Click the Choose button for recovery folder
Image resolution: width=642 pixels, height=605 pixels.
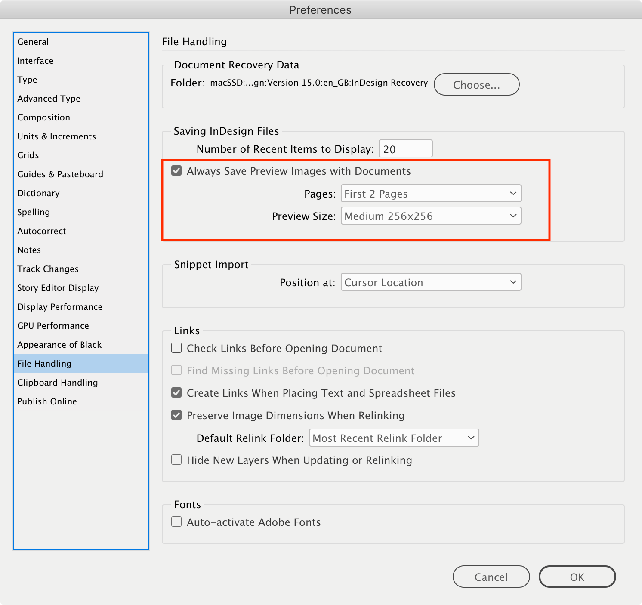tap(476, 84)
